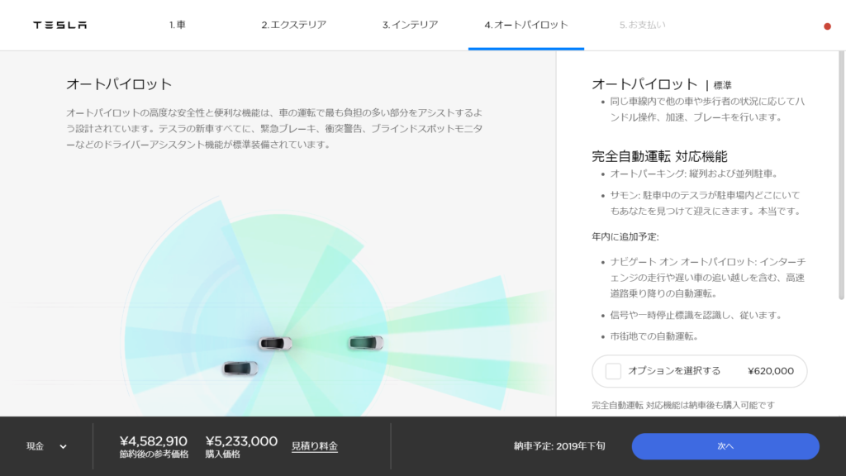The width and height of the screenshot is (846, 476).
Task: Click 市街地での自動運転 bullet
Action: coord(654,336)
